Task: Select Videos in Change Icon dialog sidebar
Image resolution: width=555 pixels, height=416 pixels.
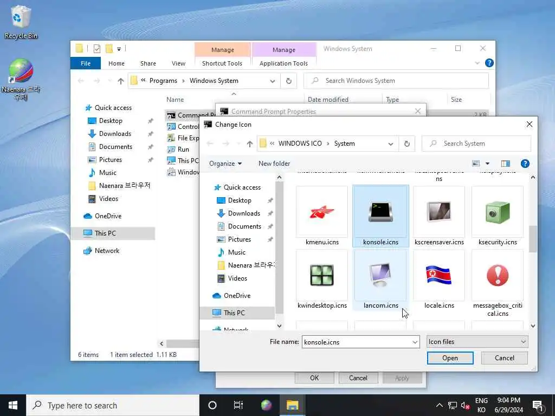Action: [237, 278]
